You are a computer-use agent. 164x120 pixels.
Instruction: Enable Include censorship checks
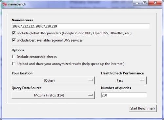(x=14, y=57)
